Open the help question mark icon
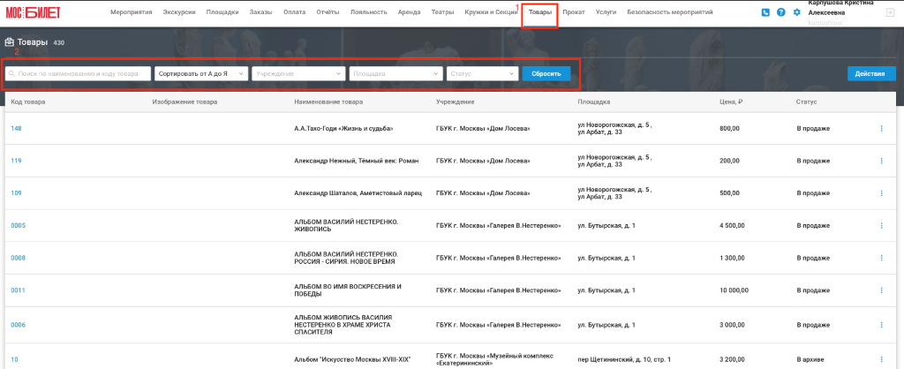904x369 pixels. (781, 12)
